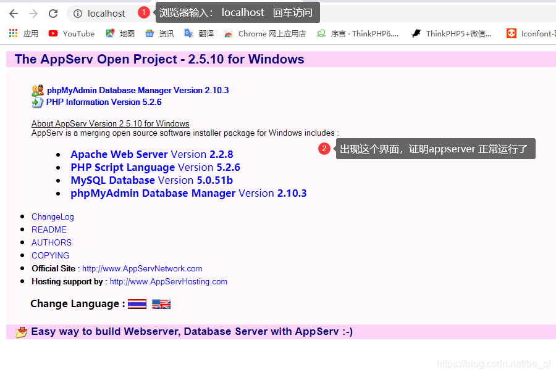
Task: Open the README link
Action: pos(49,229)
